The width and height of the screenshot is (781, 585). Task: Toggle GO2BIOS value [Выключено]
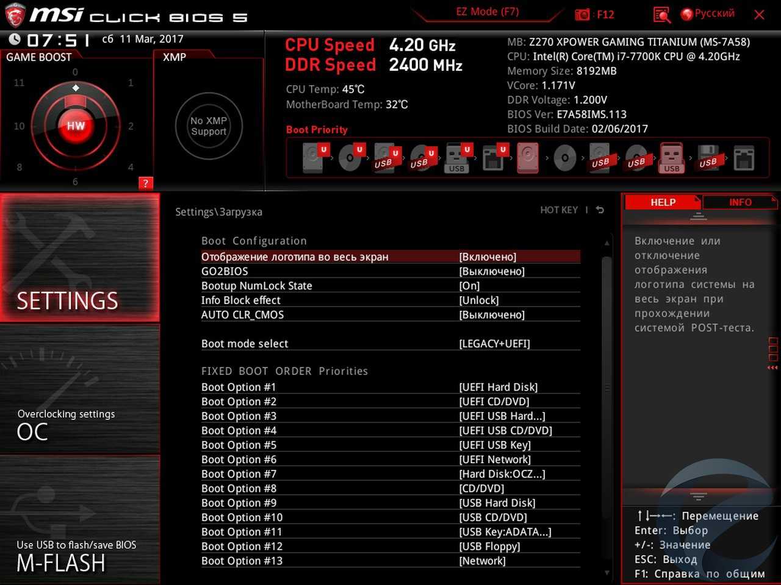[492, 272]
